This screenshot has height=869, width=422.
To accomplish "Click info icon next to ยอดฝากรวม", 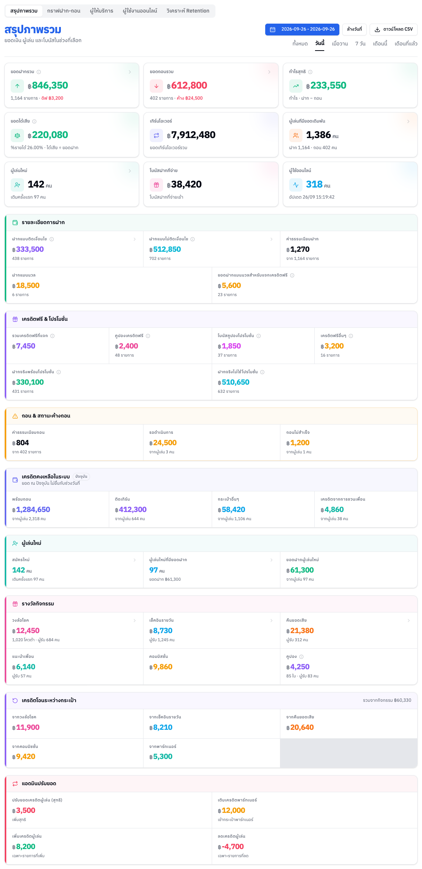I will [39, 72].
